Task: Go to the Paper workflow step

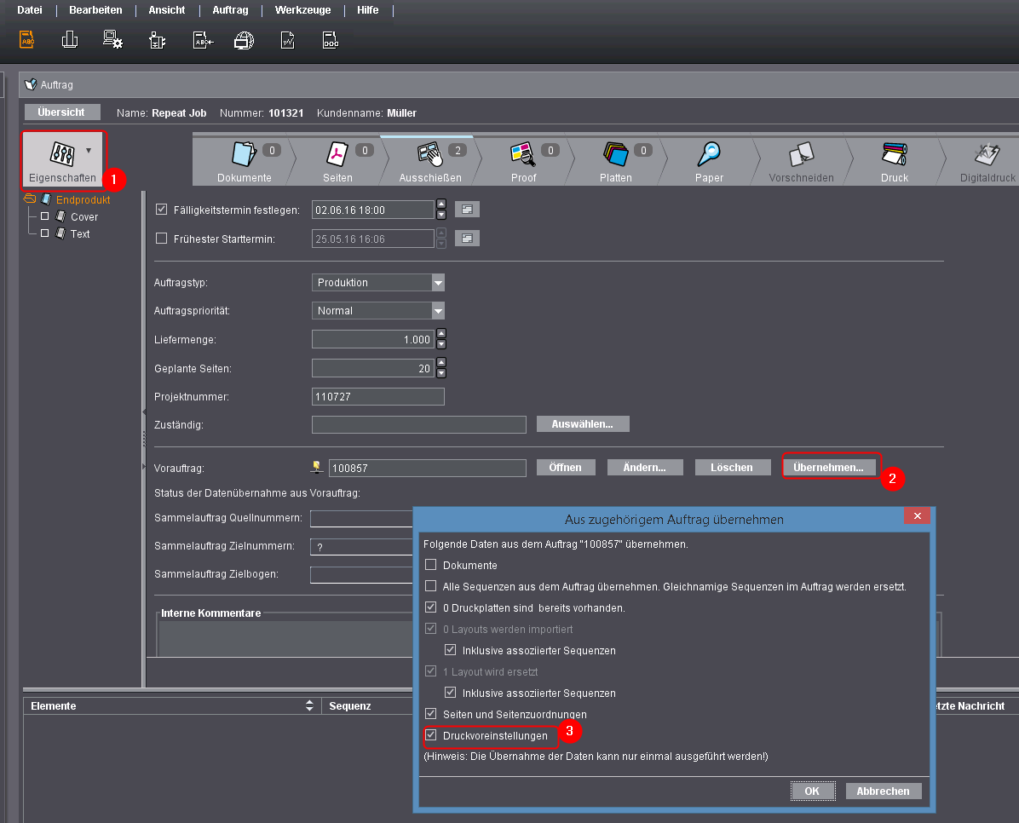Action: pyautogui.click(x=709, y=162)
